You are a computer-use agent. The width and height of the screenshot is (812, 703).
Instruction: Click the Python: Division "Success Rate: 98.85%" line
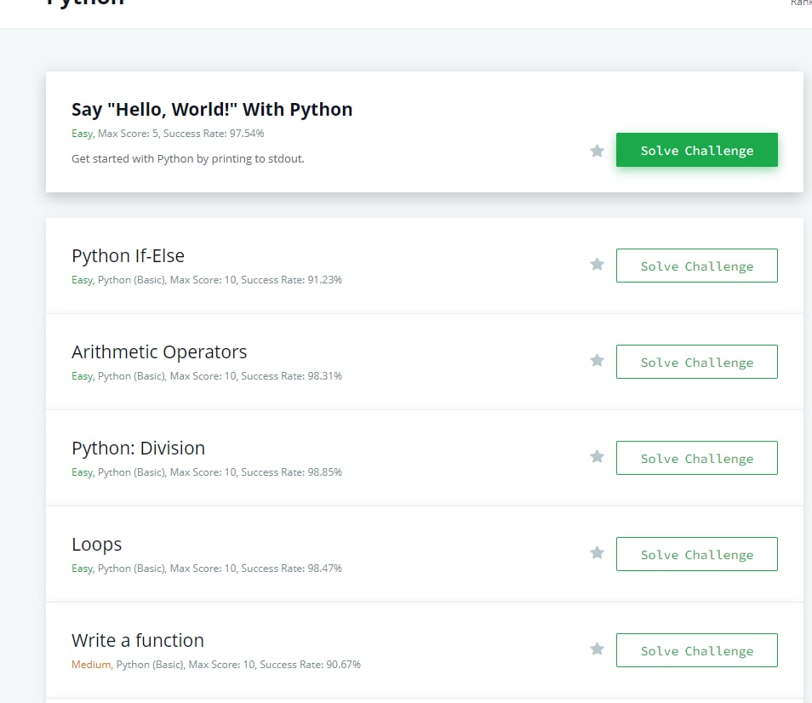[x=207, y=472]
